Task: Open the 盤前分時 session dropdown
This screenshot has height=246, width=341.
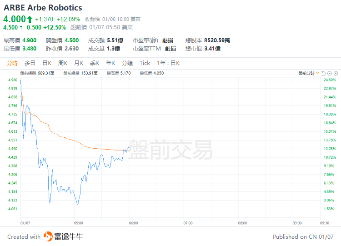Action: click(308, 73)
